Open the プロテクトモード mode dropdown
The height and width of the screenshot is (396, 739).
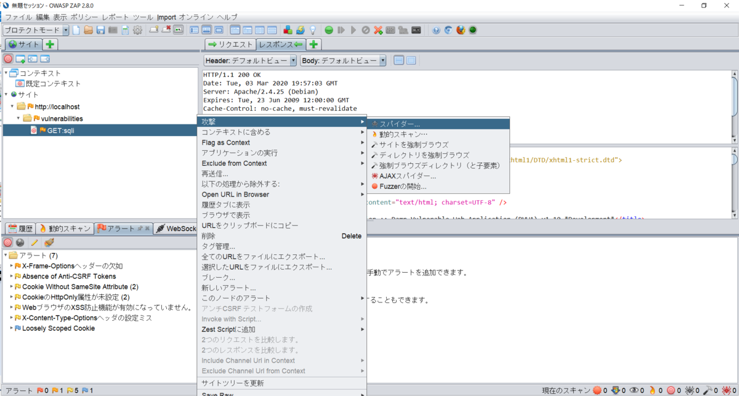(36, 30)
